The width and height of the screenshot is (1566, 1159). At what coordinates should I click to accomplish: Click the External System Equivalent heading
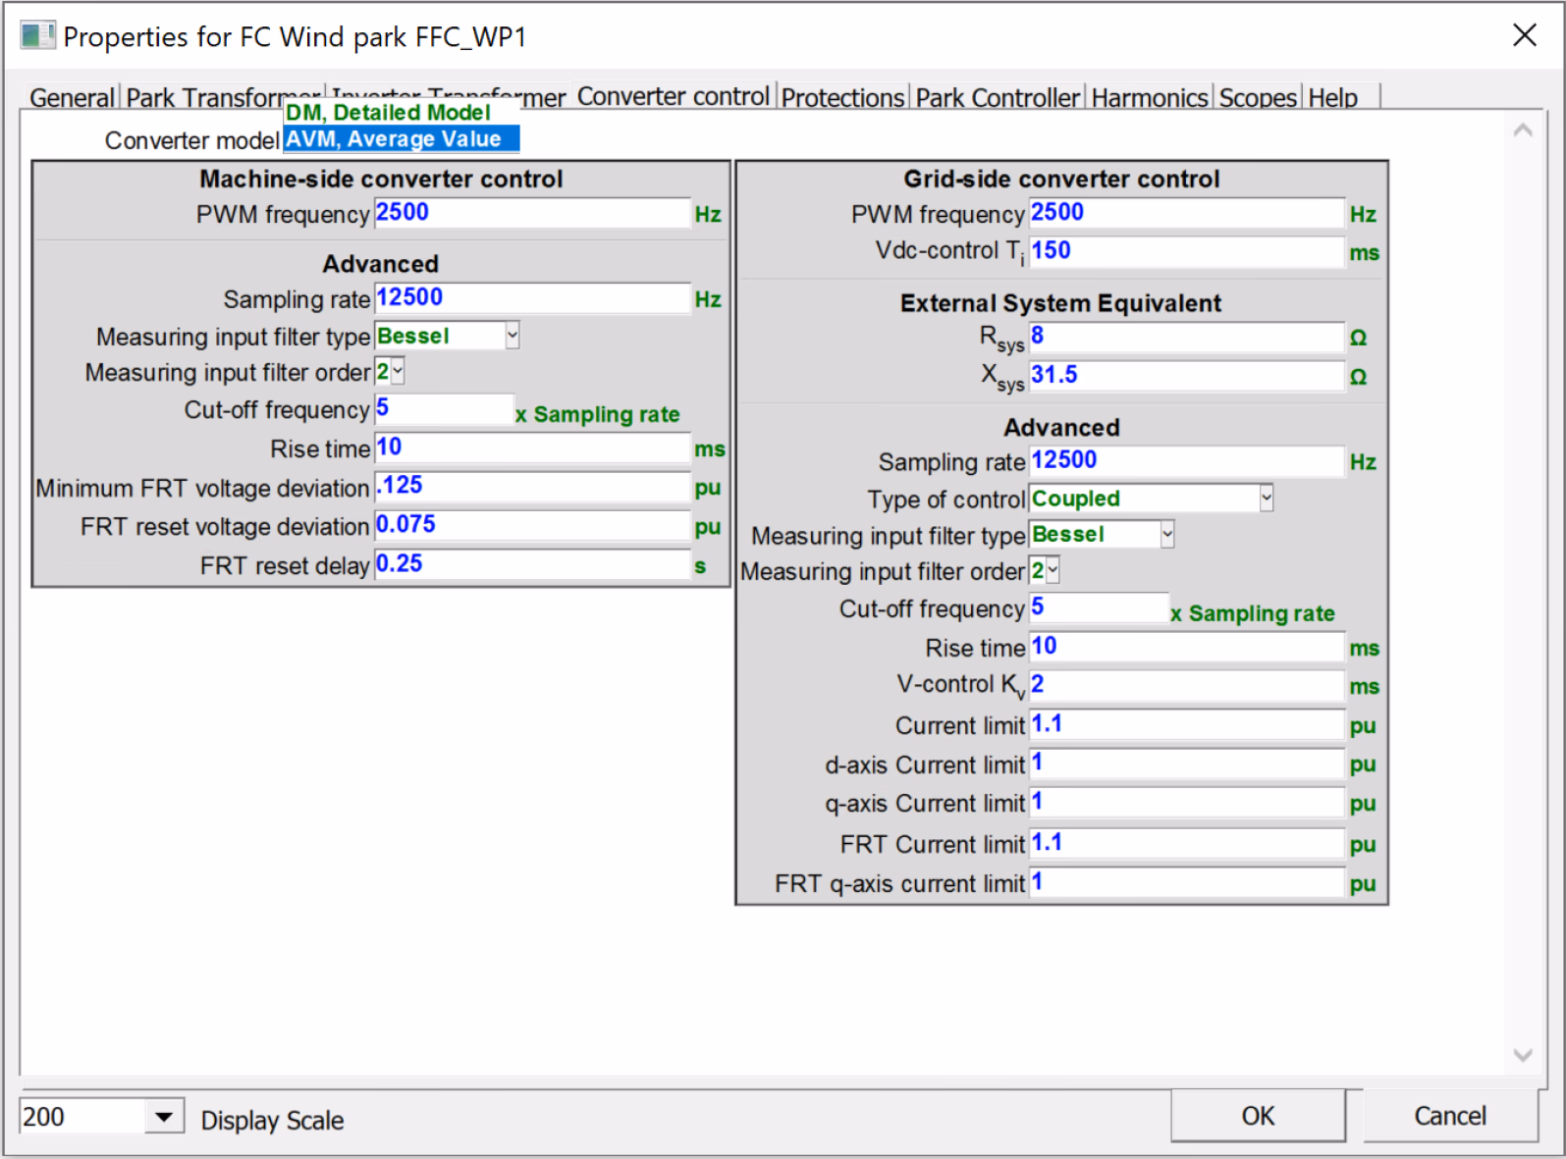[x=1060, y=303]
